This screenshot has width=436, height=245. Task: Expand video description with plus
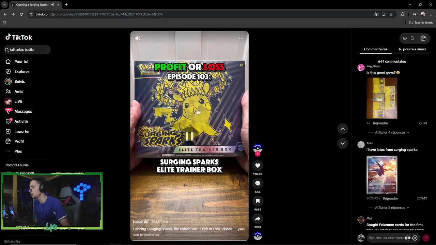241,229
